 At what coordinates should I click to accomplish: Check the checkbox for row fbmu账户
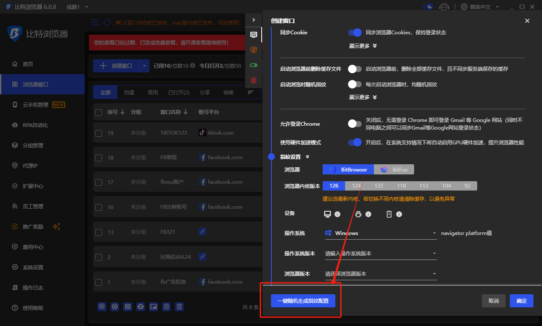pyautogui.click(x=99, y=182)
